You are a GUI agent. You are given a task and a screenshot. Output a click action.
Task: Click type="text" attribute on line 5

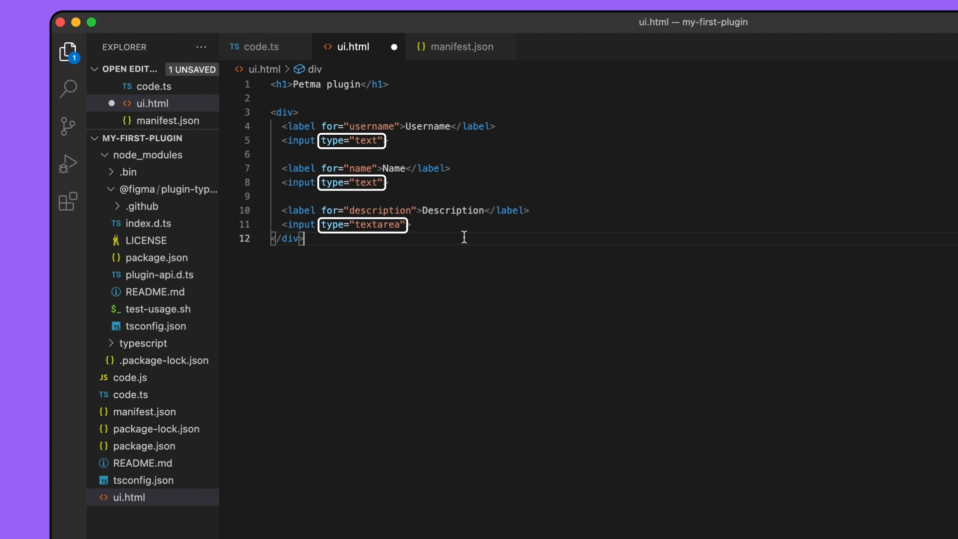(352, 141)
